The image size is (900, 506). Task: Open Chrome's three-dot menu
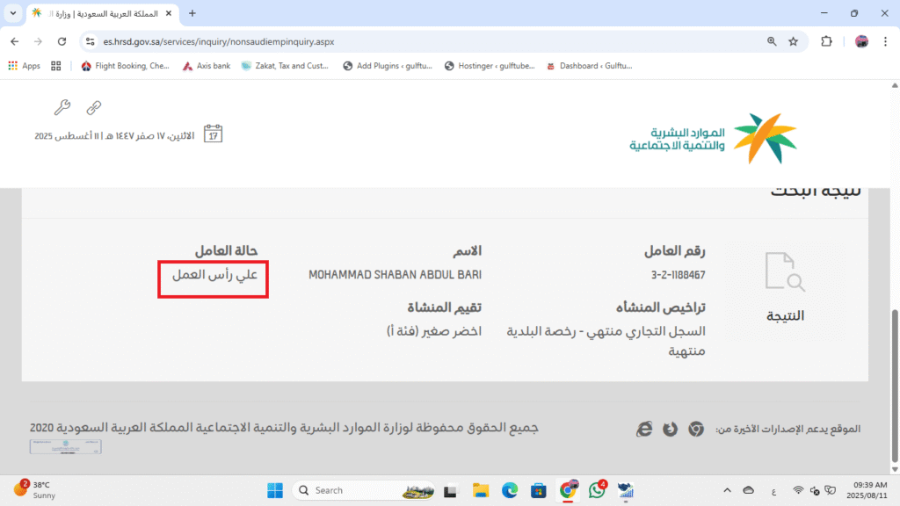(x=886, y=41)
